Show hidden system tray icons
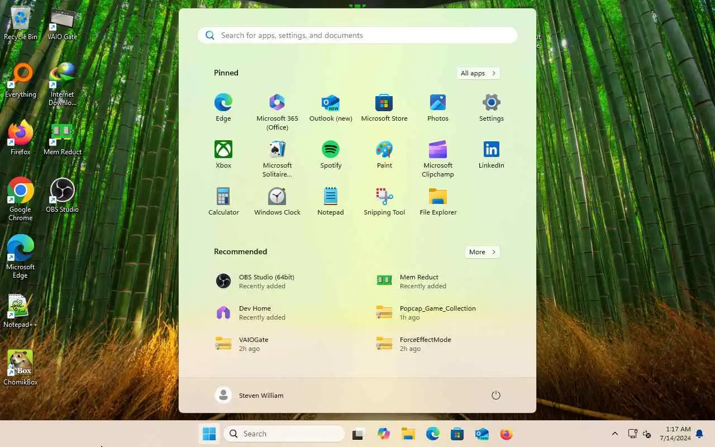The image size is (715, 447). (615, 434)
